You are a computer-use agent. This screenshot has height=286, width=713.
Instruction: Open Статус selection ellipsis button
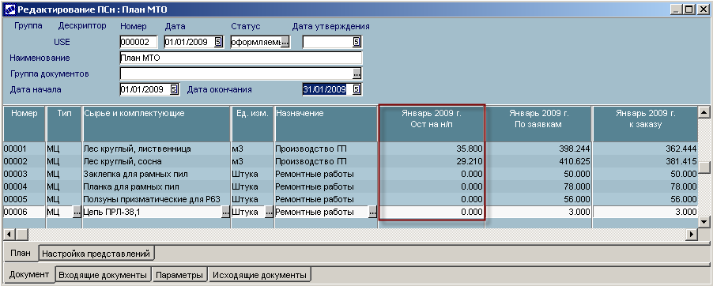click(x=285, y=43)
